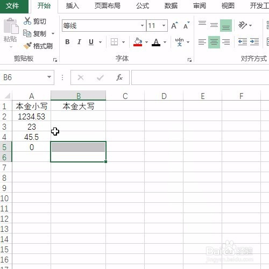Select row 10 header
Viewport: 269px width, 269px height.
click(x=6, y=199)
